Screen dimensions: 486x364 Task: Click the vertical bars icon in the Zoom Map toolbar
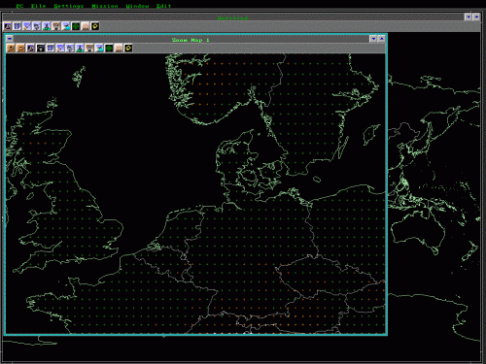pos(119,49)
